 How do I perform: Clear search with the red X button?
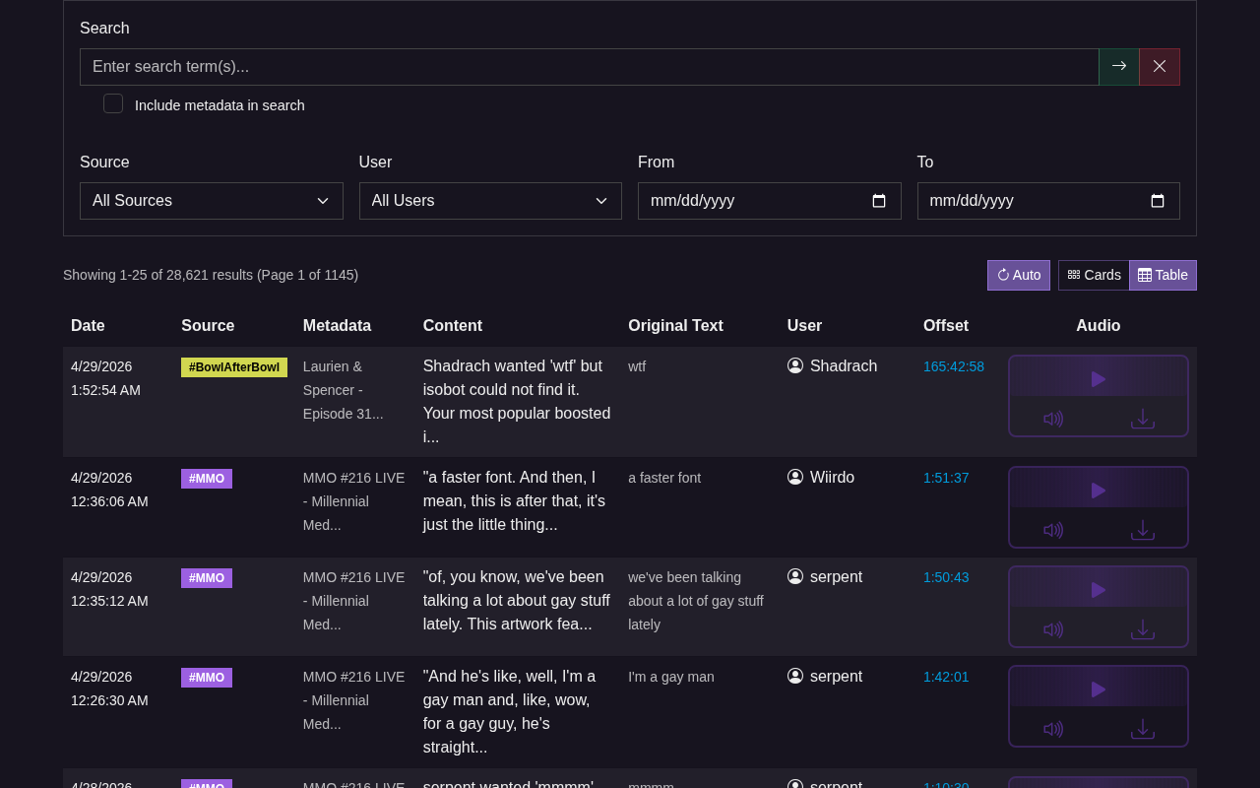1159,66
